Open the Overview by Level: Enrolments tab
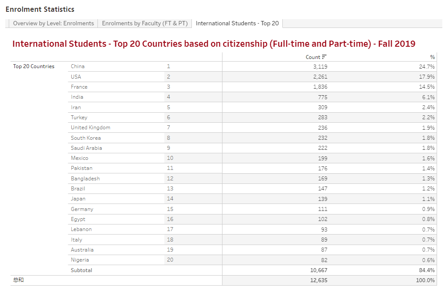 [53, 24]
